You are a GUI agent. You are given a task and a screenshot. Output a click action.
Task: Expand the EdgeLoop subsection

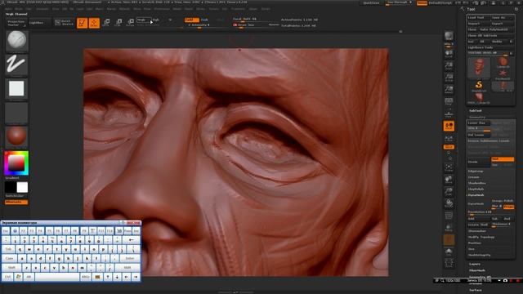[x=476, y=171]
